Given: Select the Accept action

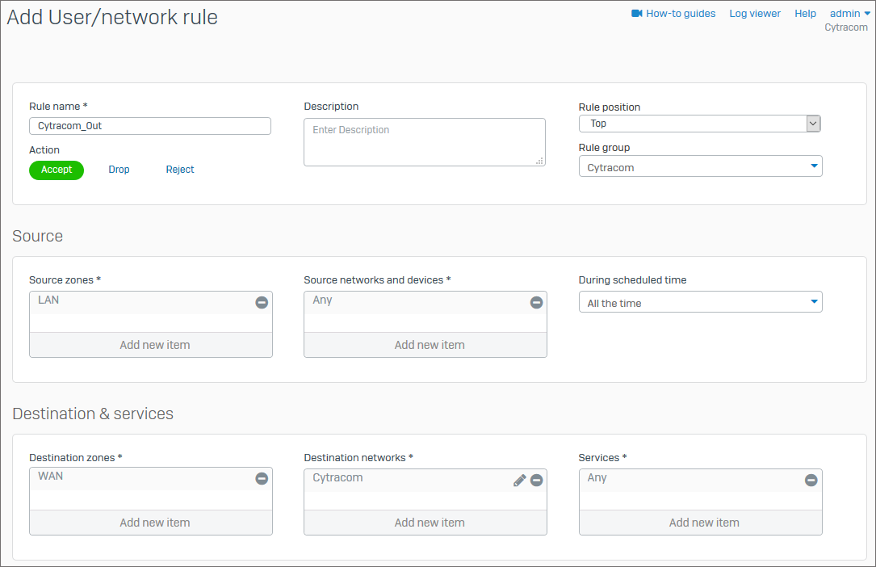Looking at the screenshot, I should (x=57, y=170).
